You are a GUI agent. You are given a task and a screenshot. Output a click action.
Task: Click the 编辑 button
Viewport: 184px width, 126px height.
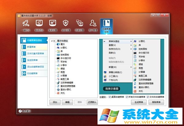click(67, 102)
